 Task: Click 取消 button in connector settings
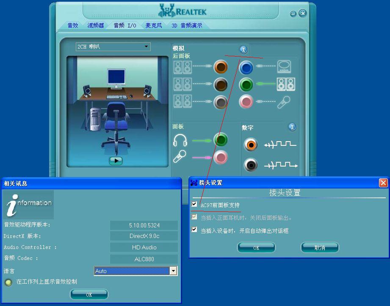(320, 248)
